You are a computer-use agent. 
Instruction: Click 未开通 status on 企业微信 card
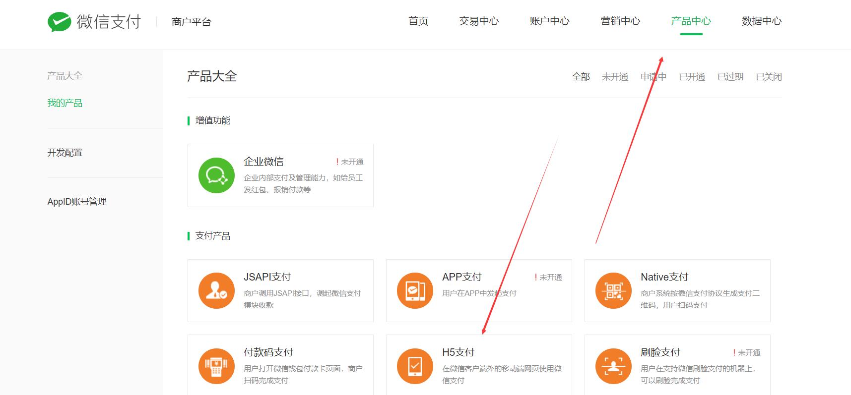point(350,162)
